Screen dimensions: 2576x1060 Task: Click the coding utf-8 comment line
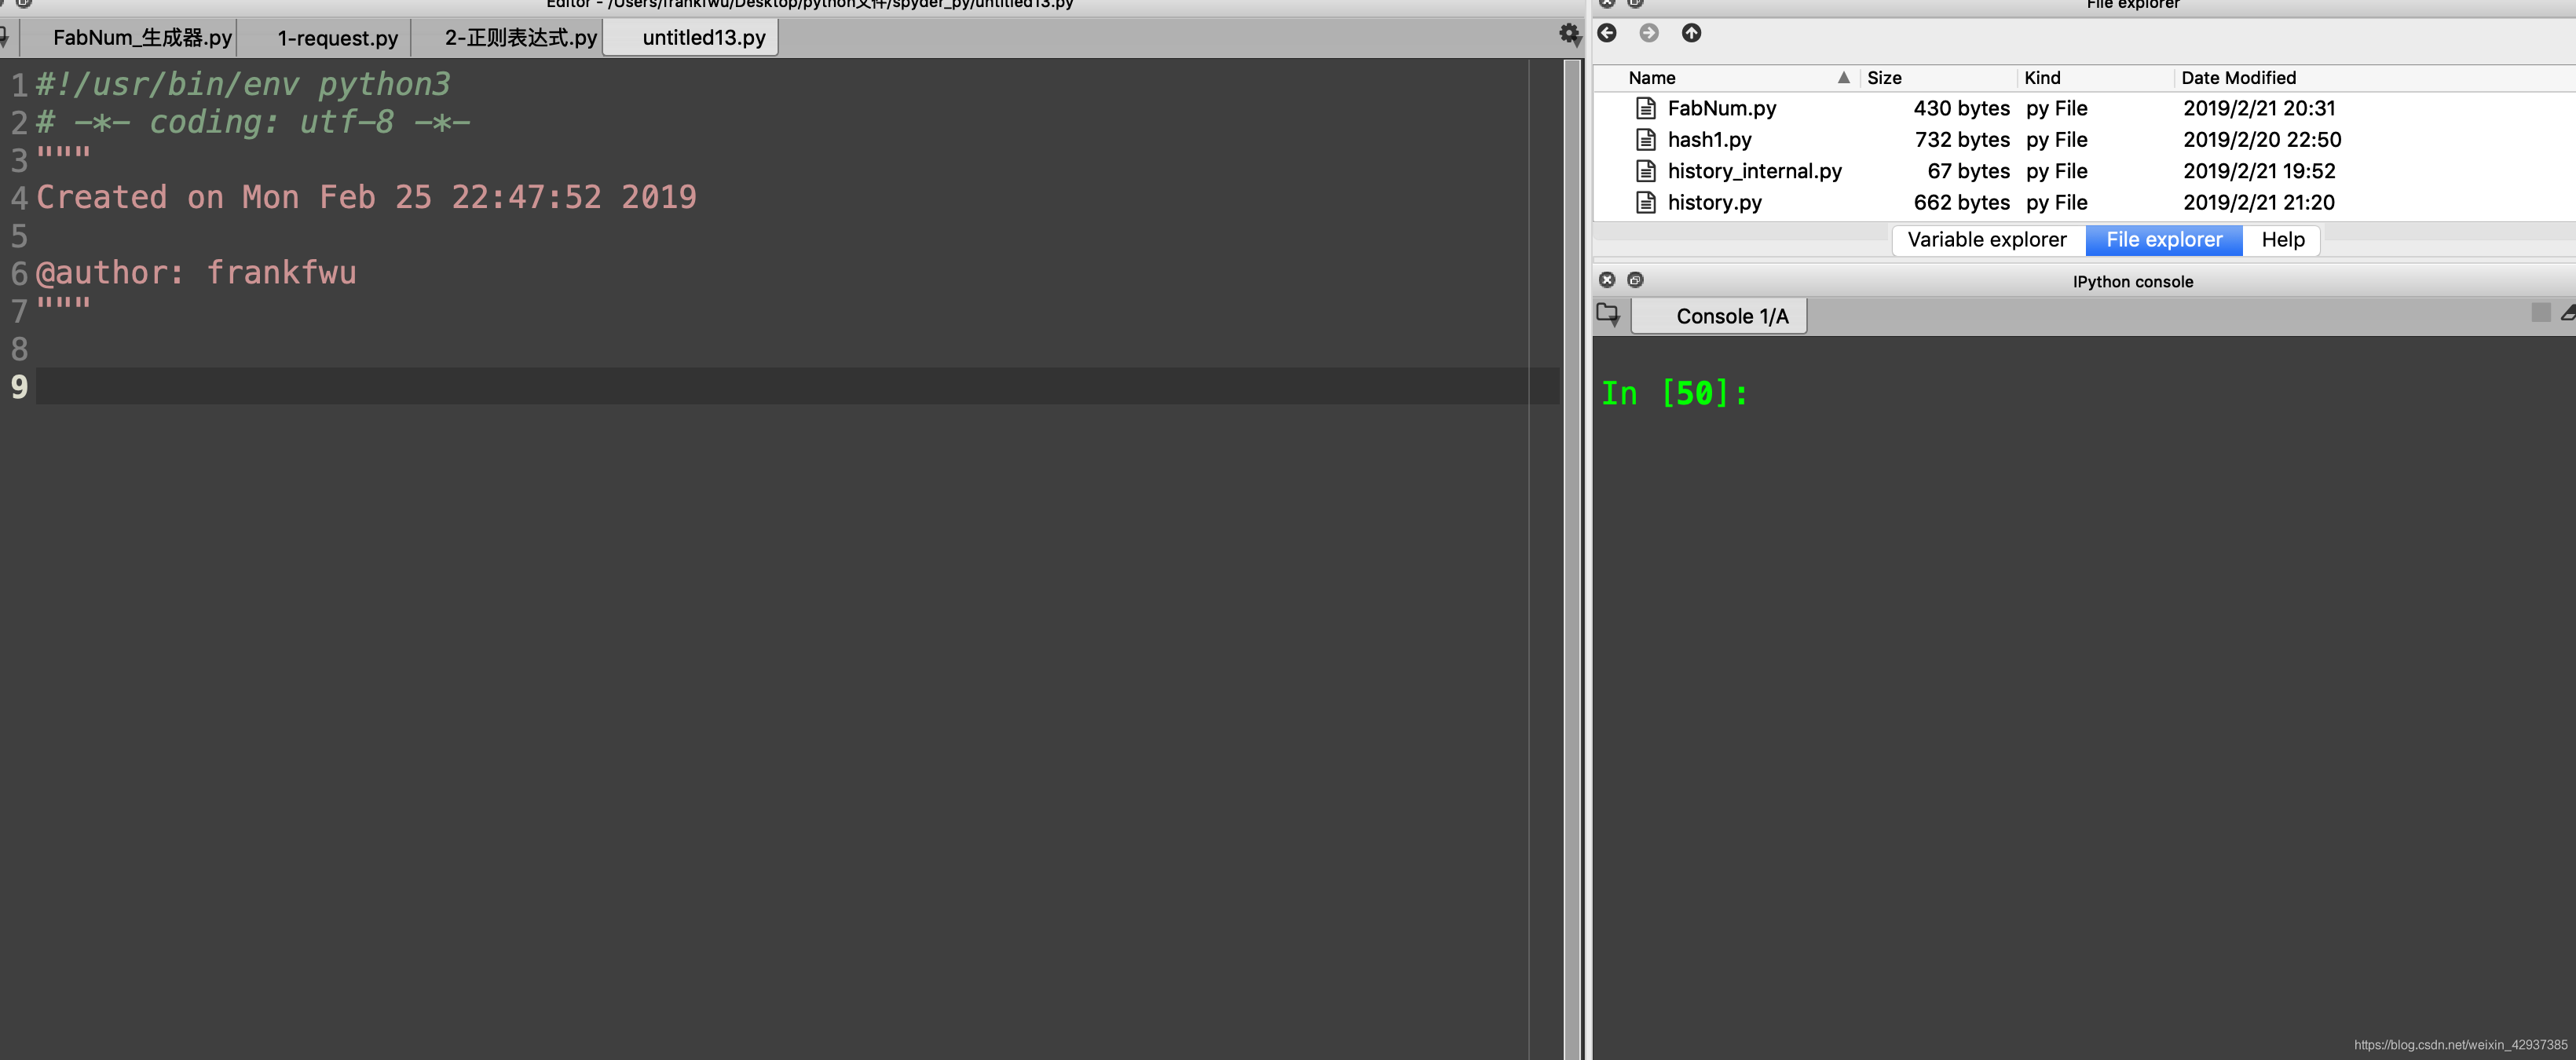(x=253, y=122)
